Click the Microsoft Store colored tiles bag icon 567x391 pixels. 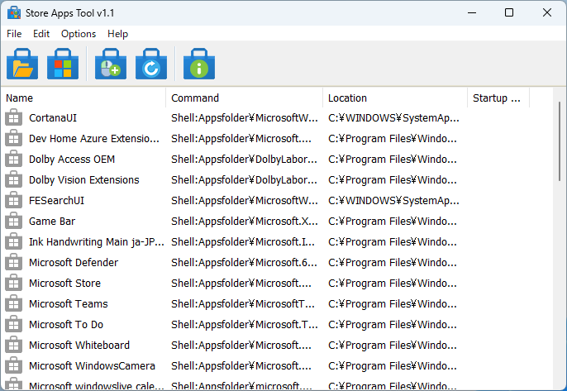coord(63,64)
